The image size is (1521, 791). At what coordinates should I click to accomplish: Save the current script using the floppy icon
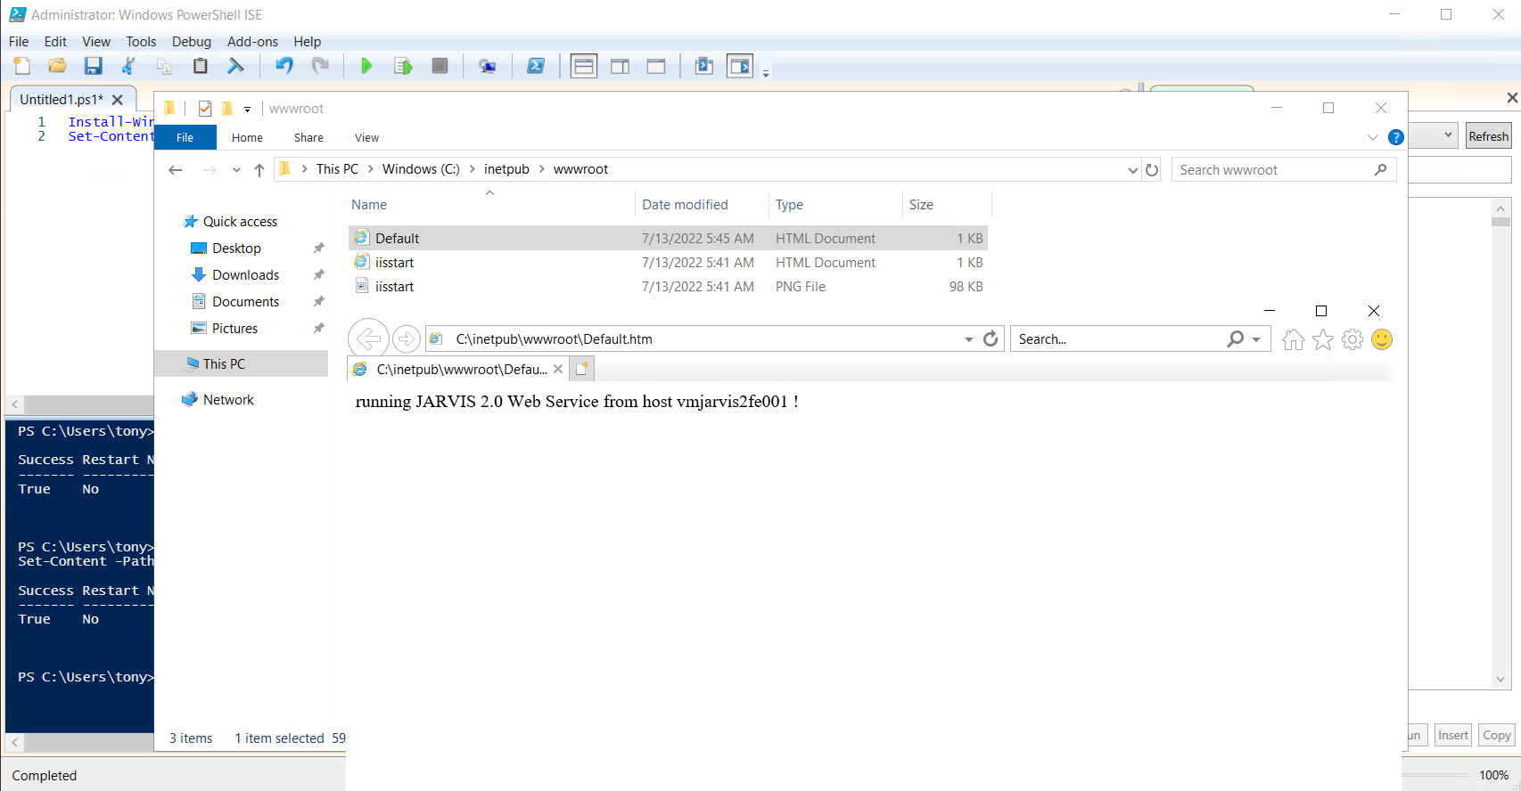coord(93,66)
